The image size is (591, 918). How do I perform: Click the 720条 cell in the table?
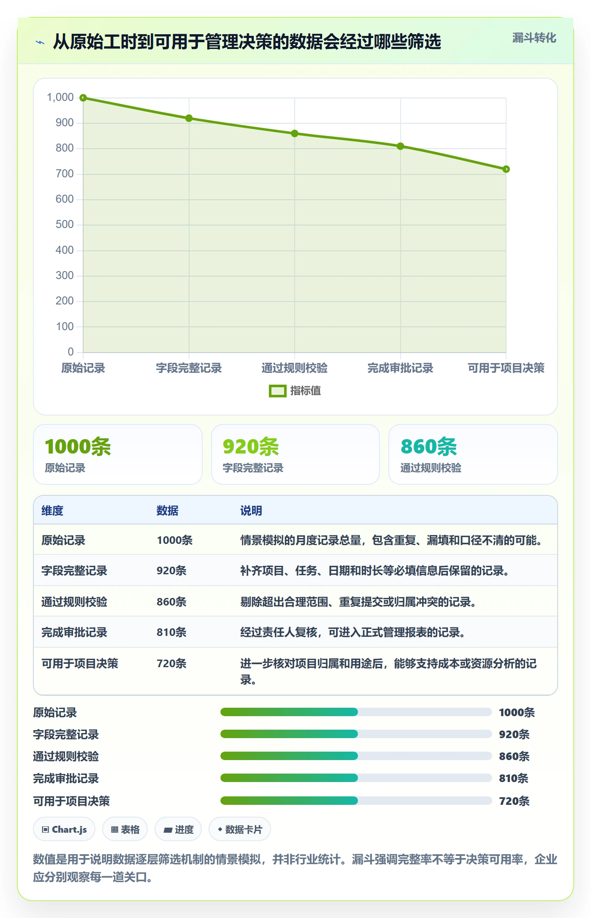pyautogui.click(x=171, y=663)
